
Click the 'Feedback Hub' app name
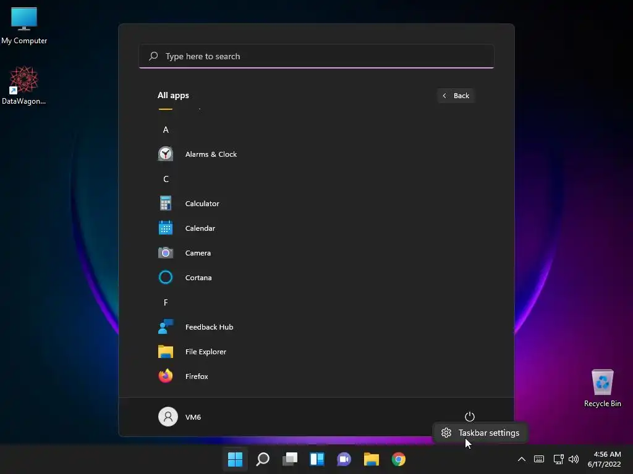click(x=209, y=327)
